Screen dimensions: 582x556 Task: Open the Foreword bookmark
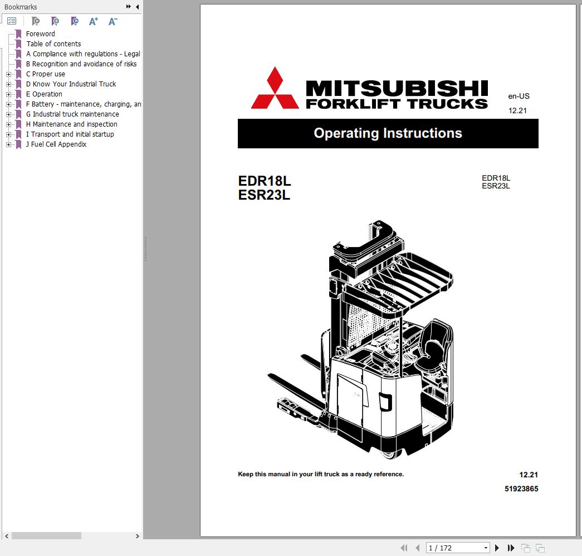point(41,34)
